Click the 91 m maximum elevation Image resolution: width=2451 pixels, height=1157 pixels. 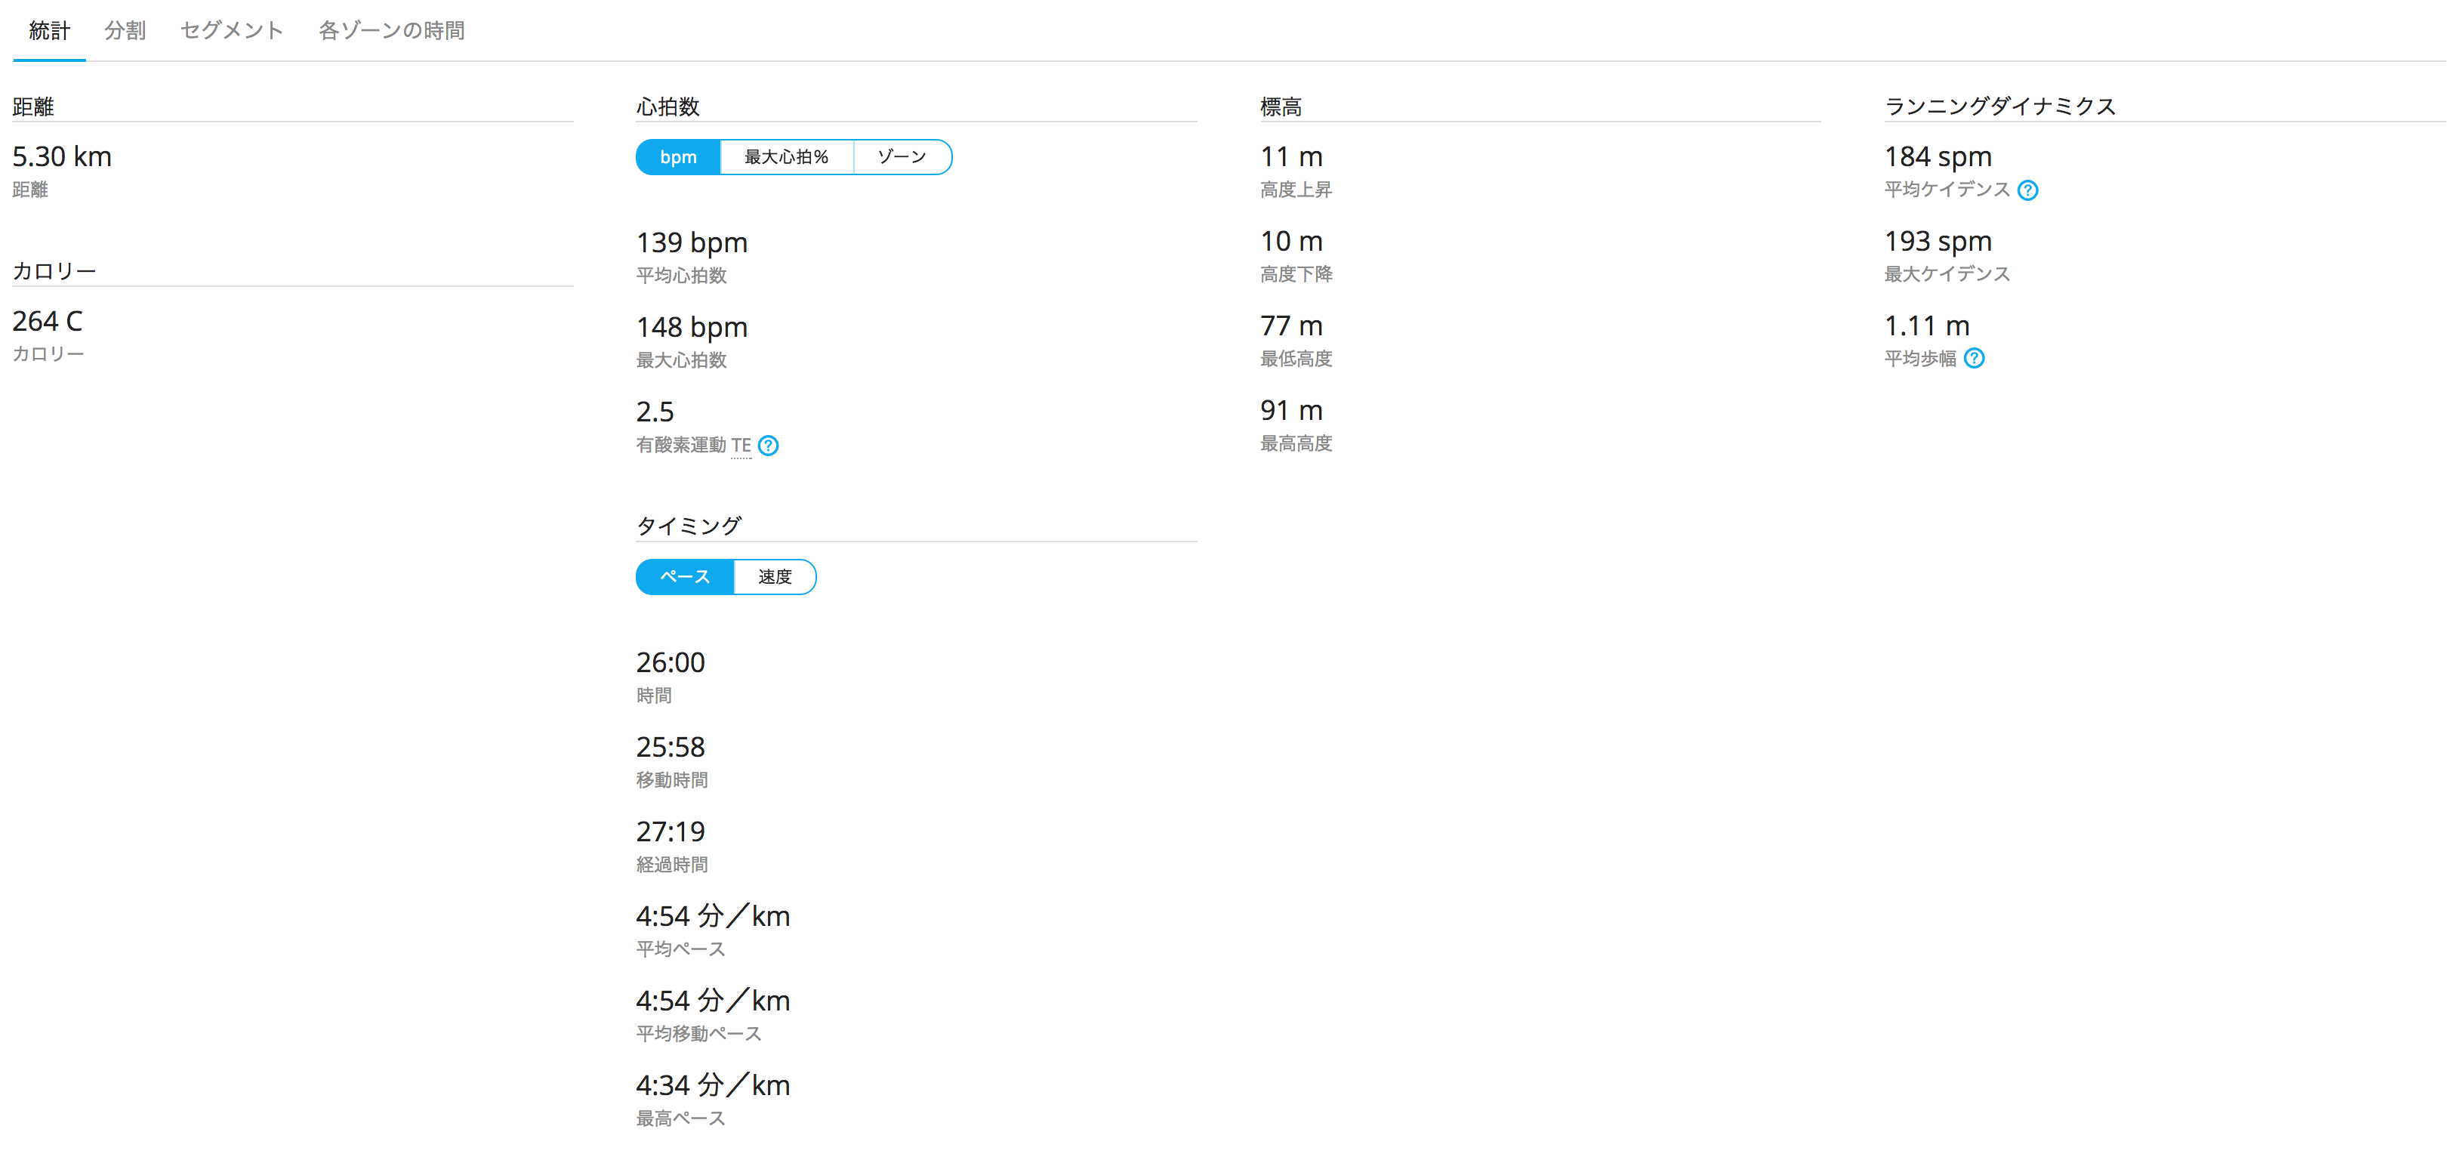click(1291, 410)
